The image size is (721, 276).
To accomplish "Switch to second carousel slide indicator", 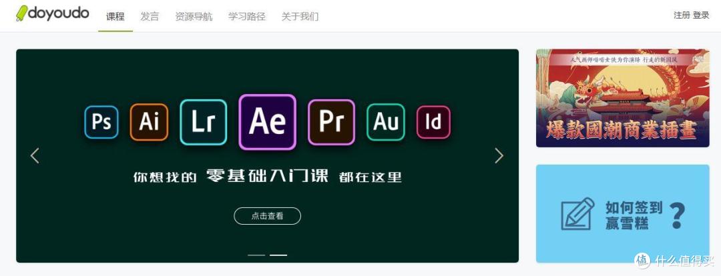I will [278, 255].
